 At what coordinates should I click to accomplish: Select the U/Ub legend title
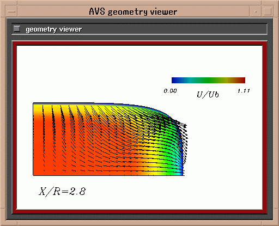208,95
